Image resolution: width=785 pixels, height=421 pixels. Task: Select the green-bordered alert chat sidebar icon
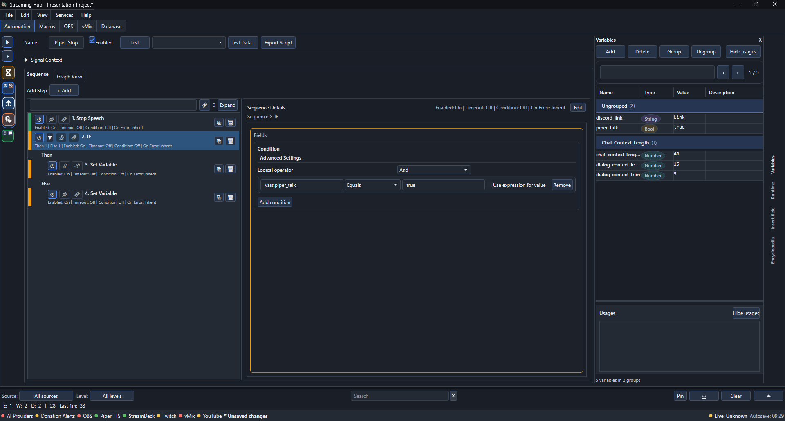(8, 135)
